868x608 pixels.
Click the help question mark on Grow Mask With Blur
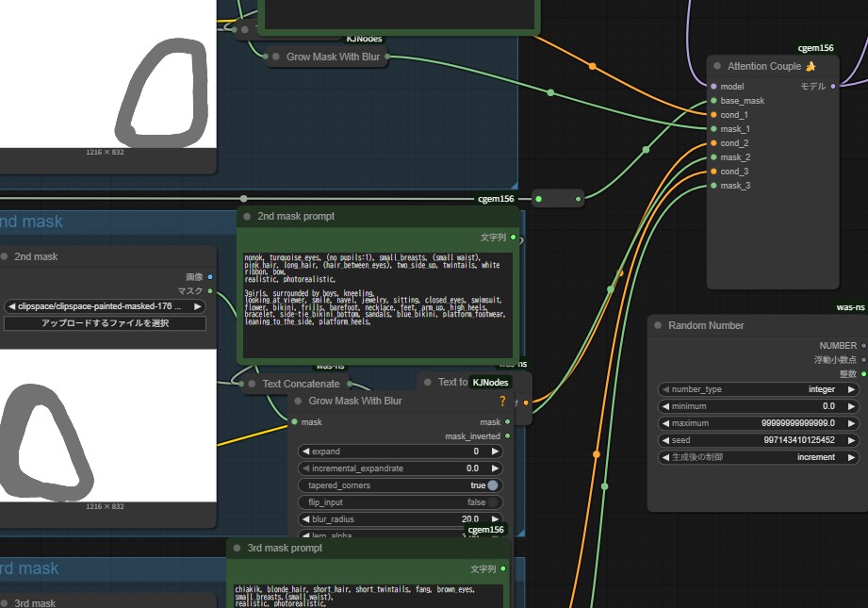click(x=502, y=402)
